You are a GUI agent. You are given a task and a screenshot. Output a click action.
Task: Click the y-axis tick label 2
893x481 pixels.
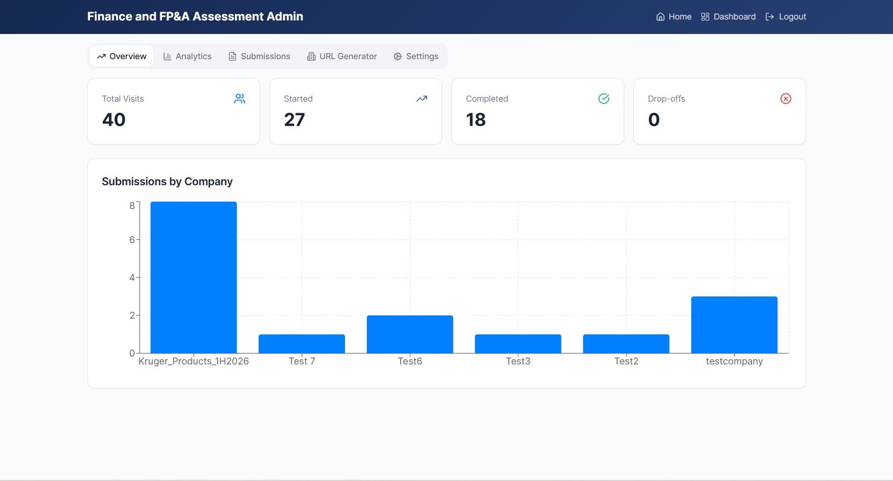tap(132, 315)
